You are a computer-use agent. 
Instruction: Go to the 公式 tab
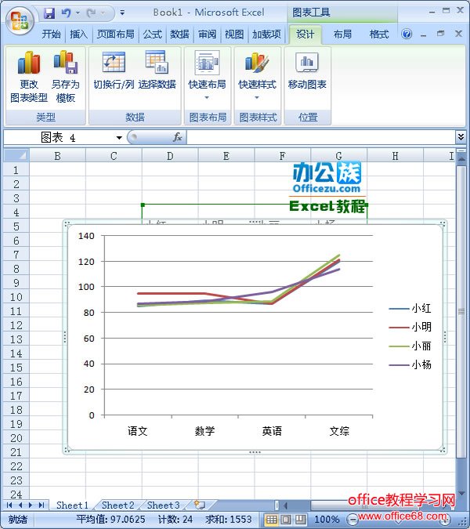153,34
